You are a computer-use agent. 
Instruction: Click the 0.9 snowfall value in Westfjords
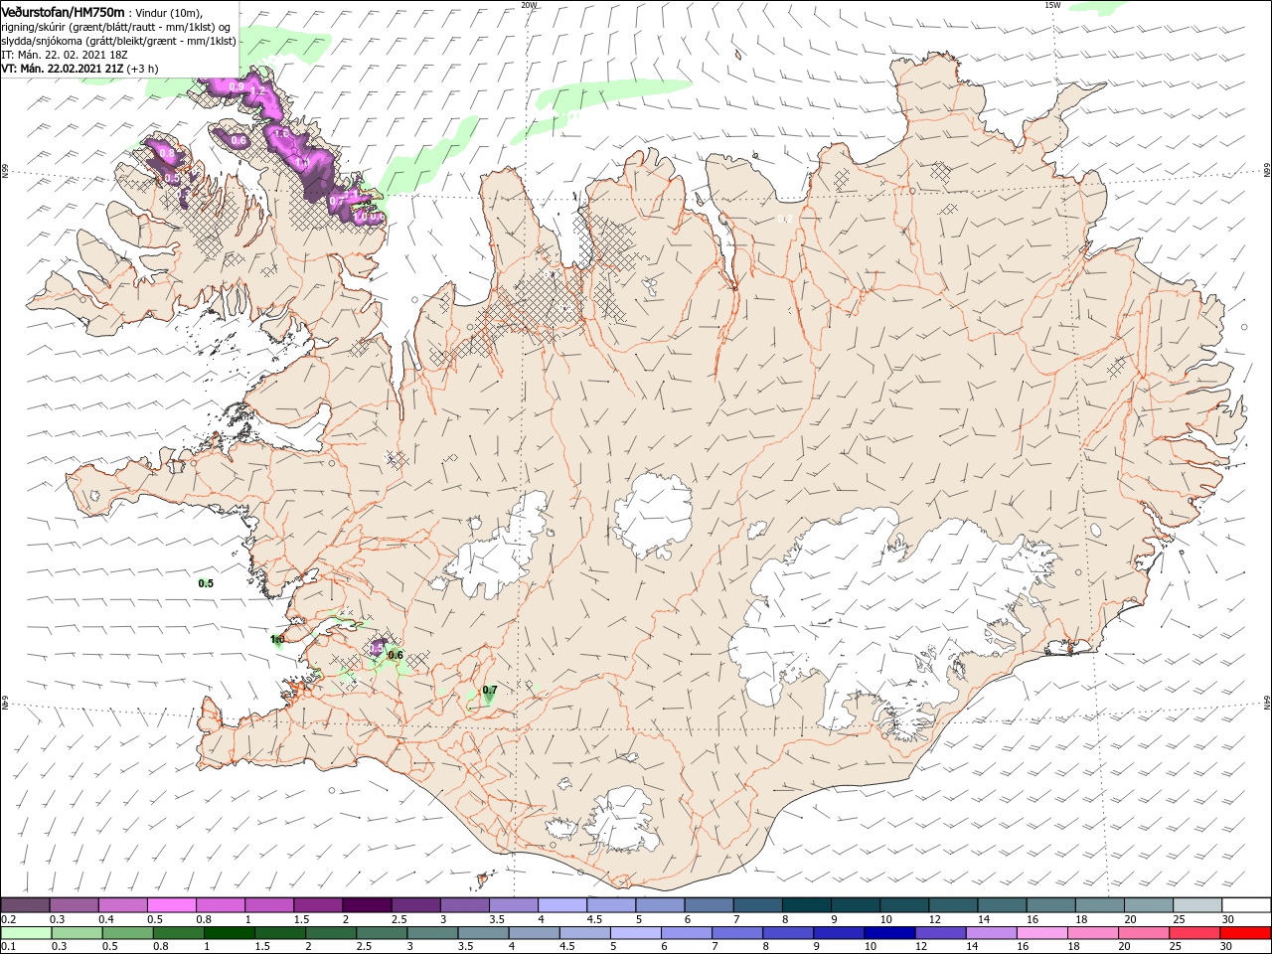pyautogui.click(x=237, y=87)
